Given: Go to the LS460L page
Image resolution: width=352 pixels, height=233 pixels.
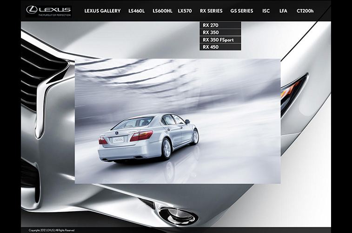Looking at the screenshot, I should coord(137,11).
